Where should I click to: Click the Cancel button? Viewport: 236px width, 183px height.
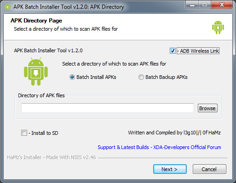click(209, 169)
